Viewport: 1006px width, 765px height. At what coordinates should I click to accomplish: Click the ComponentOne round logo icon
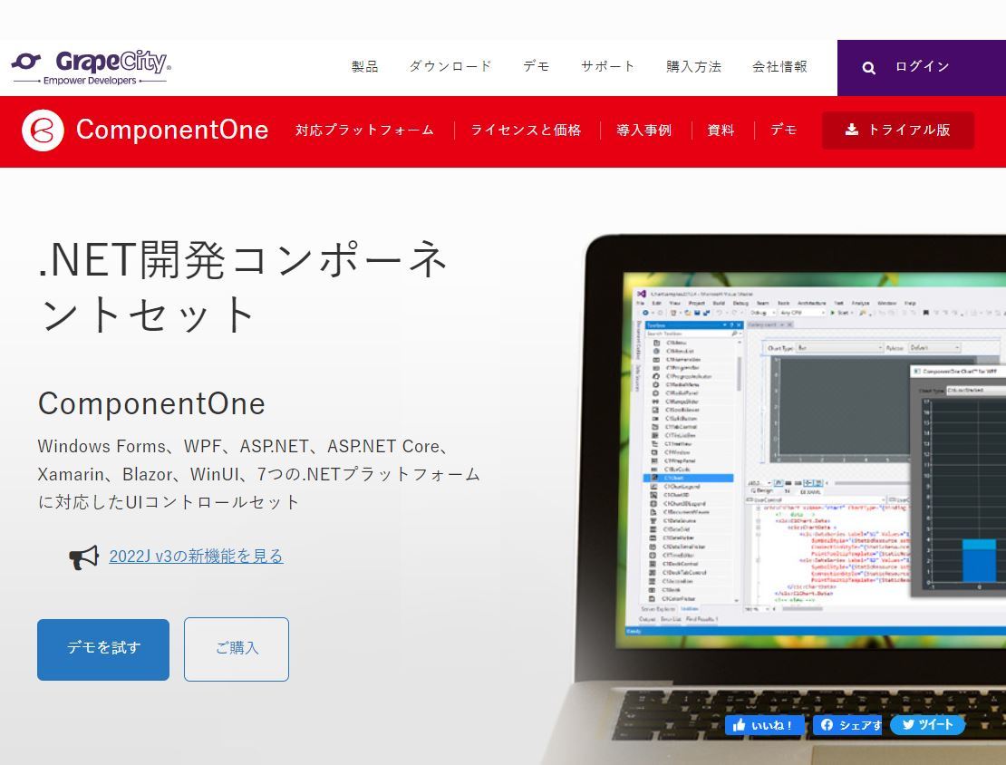point(43,131)
